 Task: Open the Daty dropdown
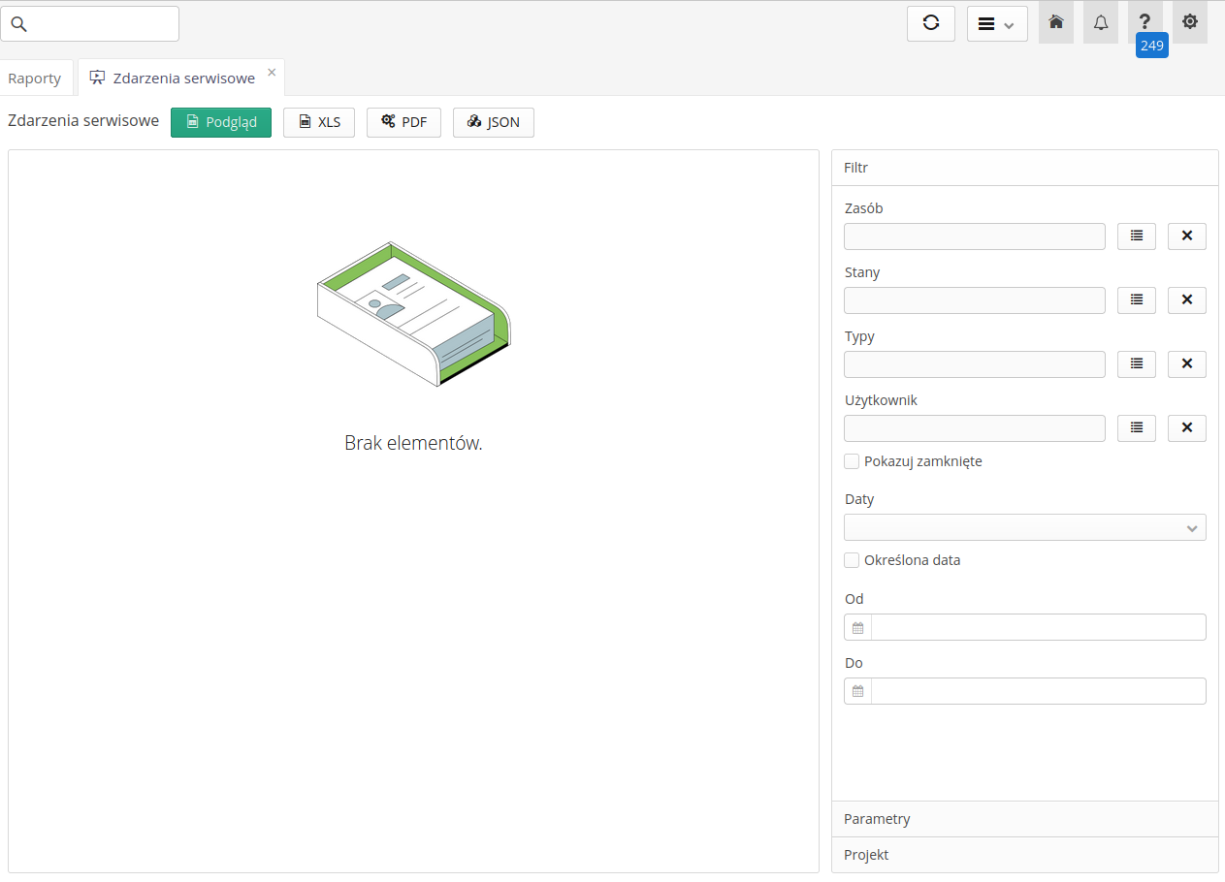click(1024, 528)
